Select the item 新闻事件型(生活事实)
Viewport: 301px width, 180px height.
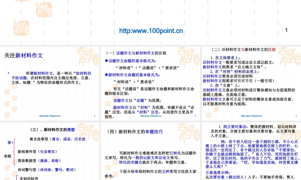37,152
